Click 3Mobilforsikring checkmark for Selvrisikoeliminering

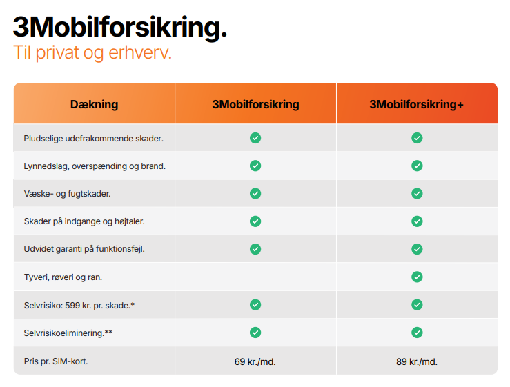[x=255, y=333]
